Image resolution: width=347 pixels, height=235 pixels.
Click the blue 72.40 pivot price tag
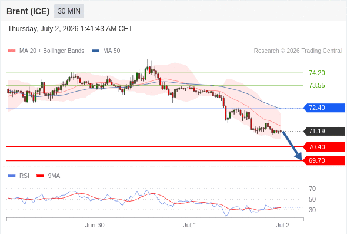(x=325, y=108)
